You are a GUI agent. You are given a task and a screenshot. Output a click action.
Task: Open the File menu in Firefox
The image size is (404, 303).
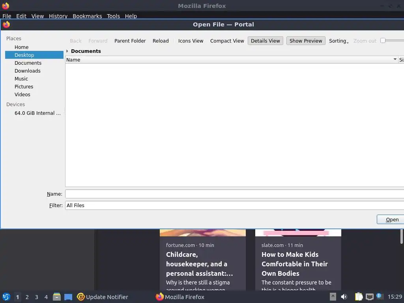tap(7, 16)
